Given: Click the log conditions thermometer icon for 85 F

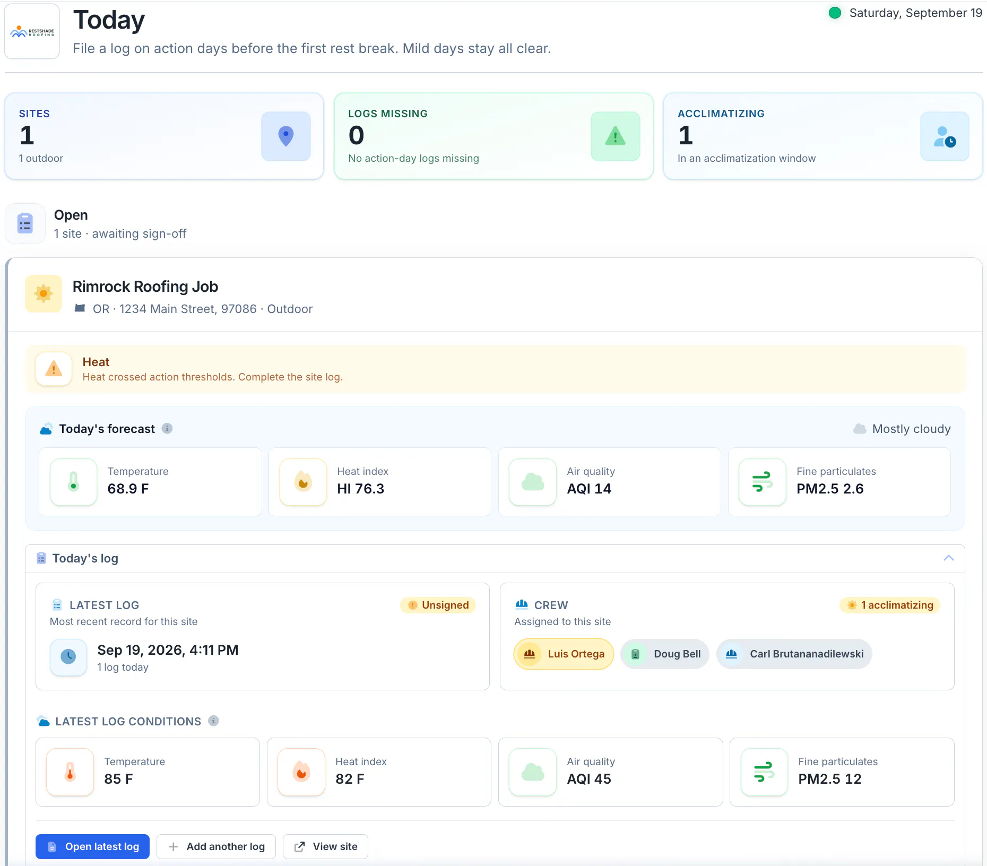Looking at the screenshot, I should pyautogui.click(x=70, y=772).
